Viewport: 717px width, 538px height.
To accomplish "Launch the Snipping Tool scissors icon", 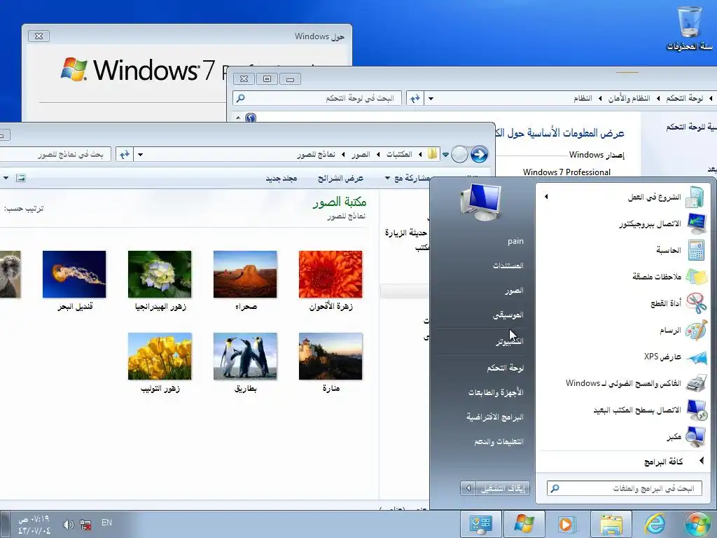I will (697, 303).
